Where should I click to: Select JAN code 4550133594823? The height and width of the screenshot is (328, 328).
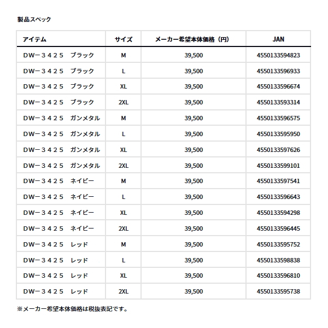click(x=278, y=55)
